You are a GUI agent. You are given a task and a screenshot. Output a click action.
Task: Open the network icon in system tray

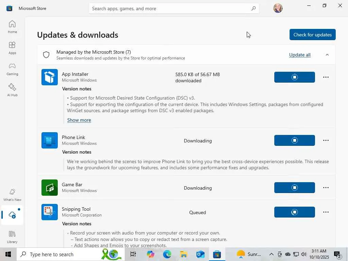pos(296,254)
